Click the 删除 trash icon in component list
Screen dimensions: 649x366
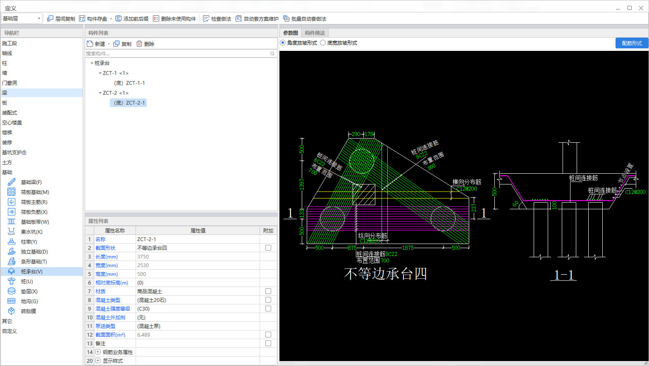[139, 44]
